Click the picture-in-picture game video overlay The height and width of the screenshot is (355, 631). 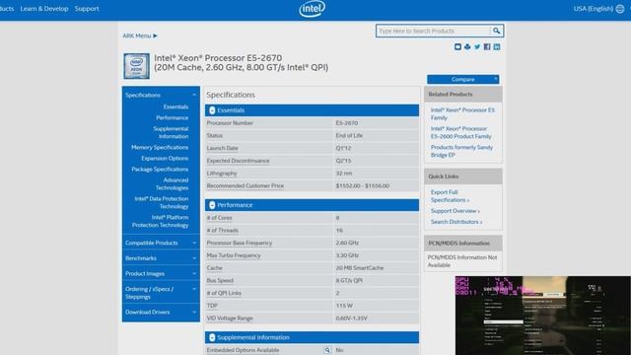click(543, 316)
